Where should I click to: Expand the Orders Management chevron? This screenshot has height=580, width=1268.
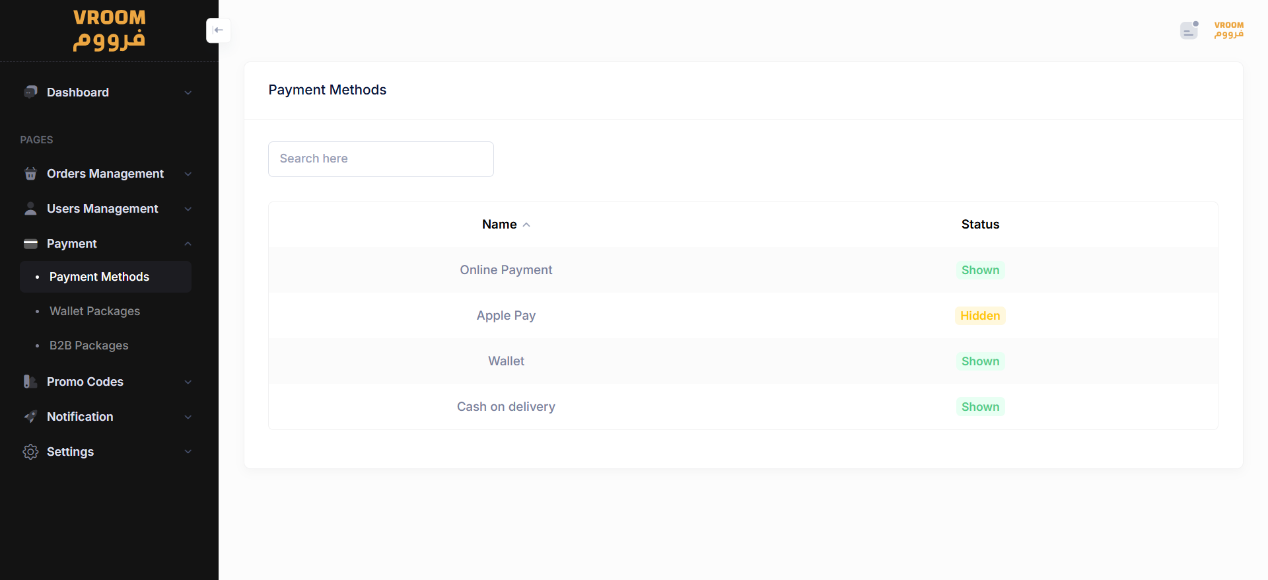coord(188,174)
